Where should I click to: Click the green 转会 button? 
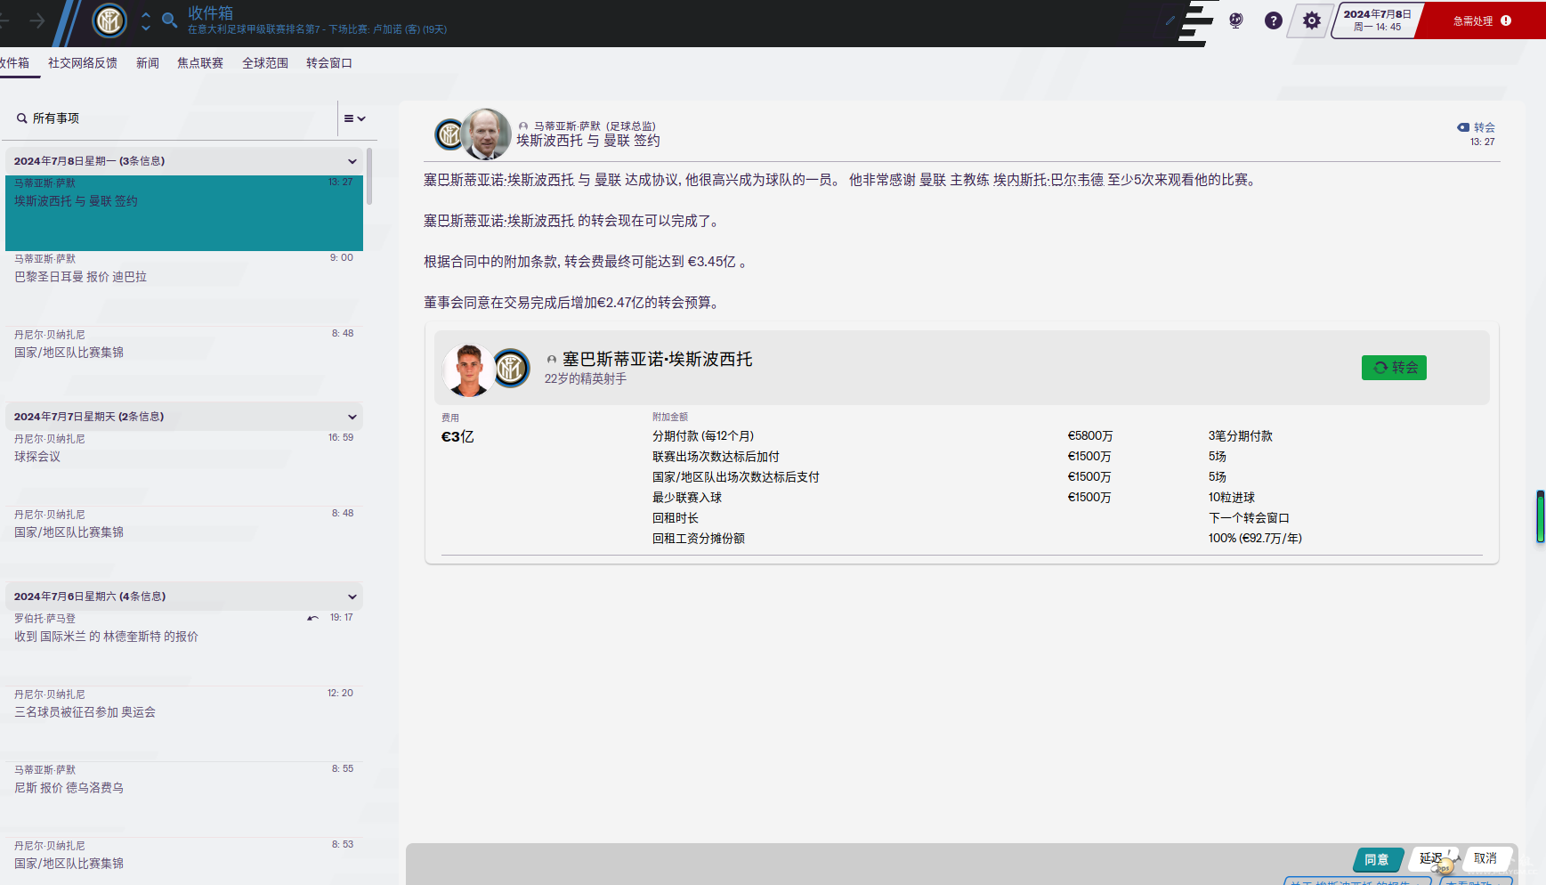(1394, 368)
